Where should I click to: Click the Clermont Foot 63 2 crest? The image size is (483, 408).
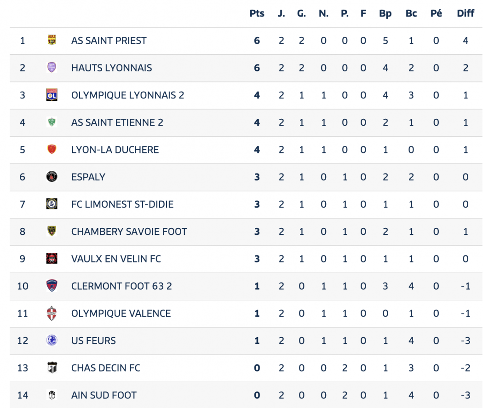[x=52, y=286]
